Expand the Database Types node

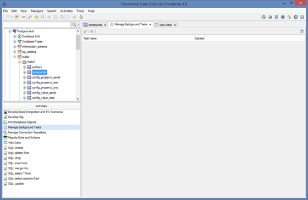pos(15,41)
